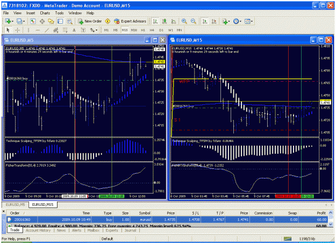This screenshot has width=336, height=243.
Task: Switch to the W1 timeframe
Action: (170, 30)
